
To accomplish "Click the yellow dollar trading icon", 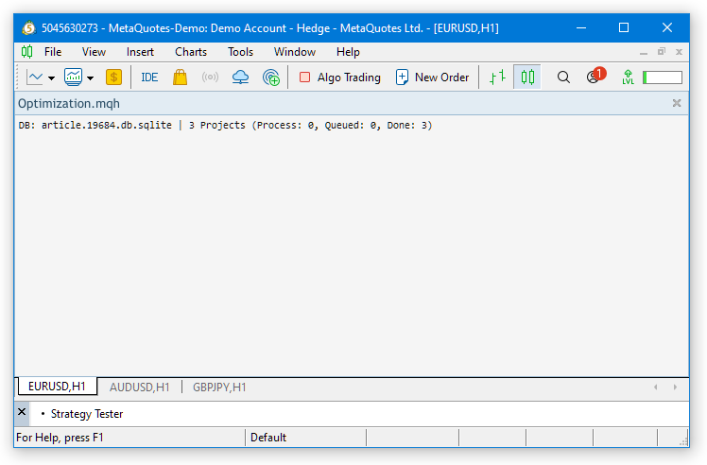I will [x=113, y=77].
